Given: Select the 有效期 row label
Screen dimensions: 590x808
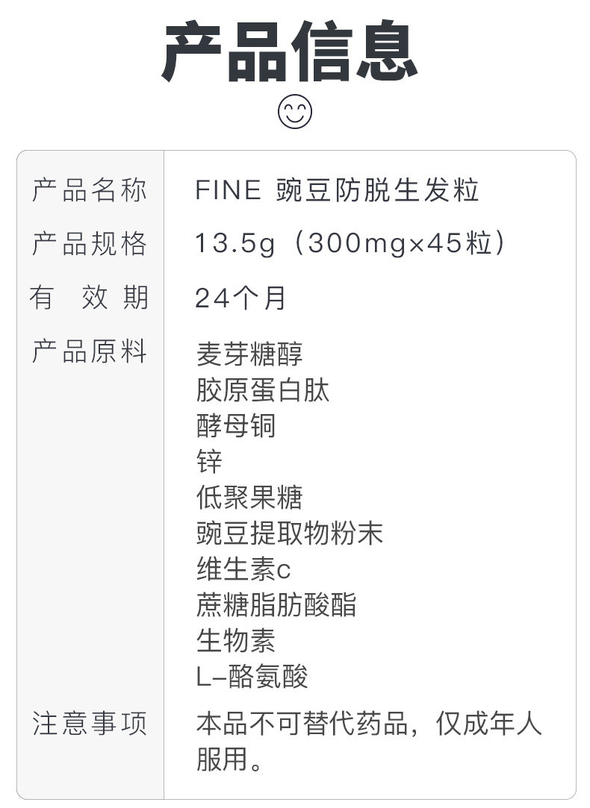Looking at the screenshot, I should pos(90,298).
